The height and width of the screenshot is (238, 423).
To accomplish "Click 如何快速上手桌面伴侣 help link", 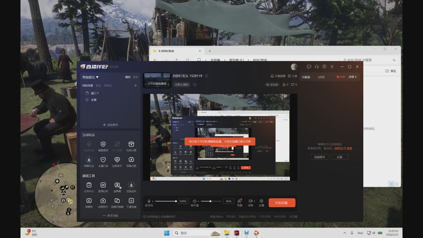I will [159, 216].
